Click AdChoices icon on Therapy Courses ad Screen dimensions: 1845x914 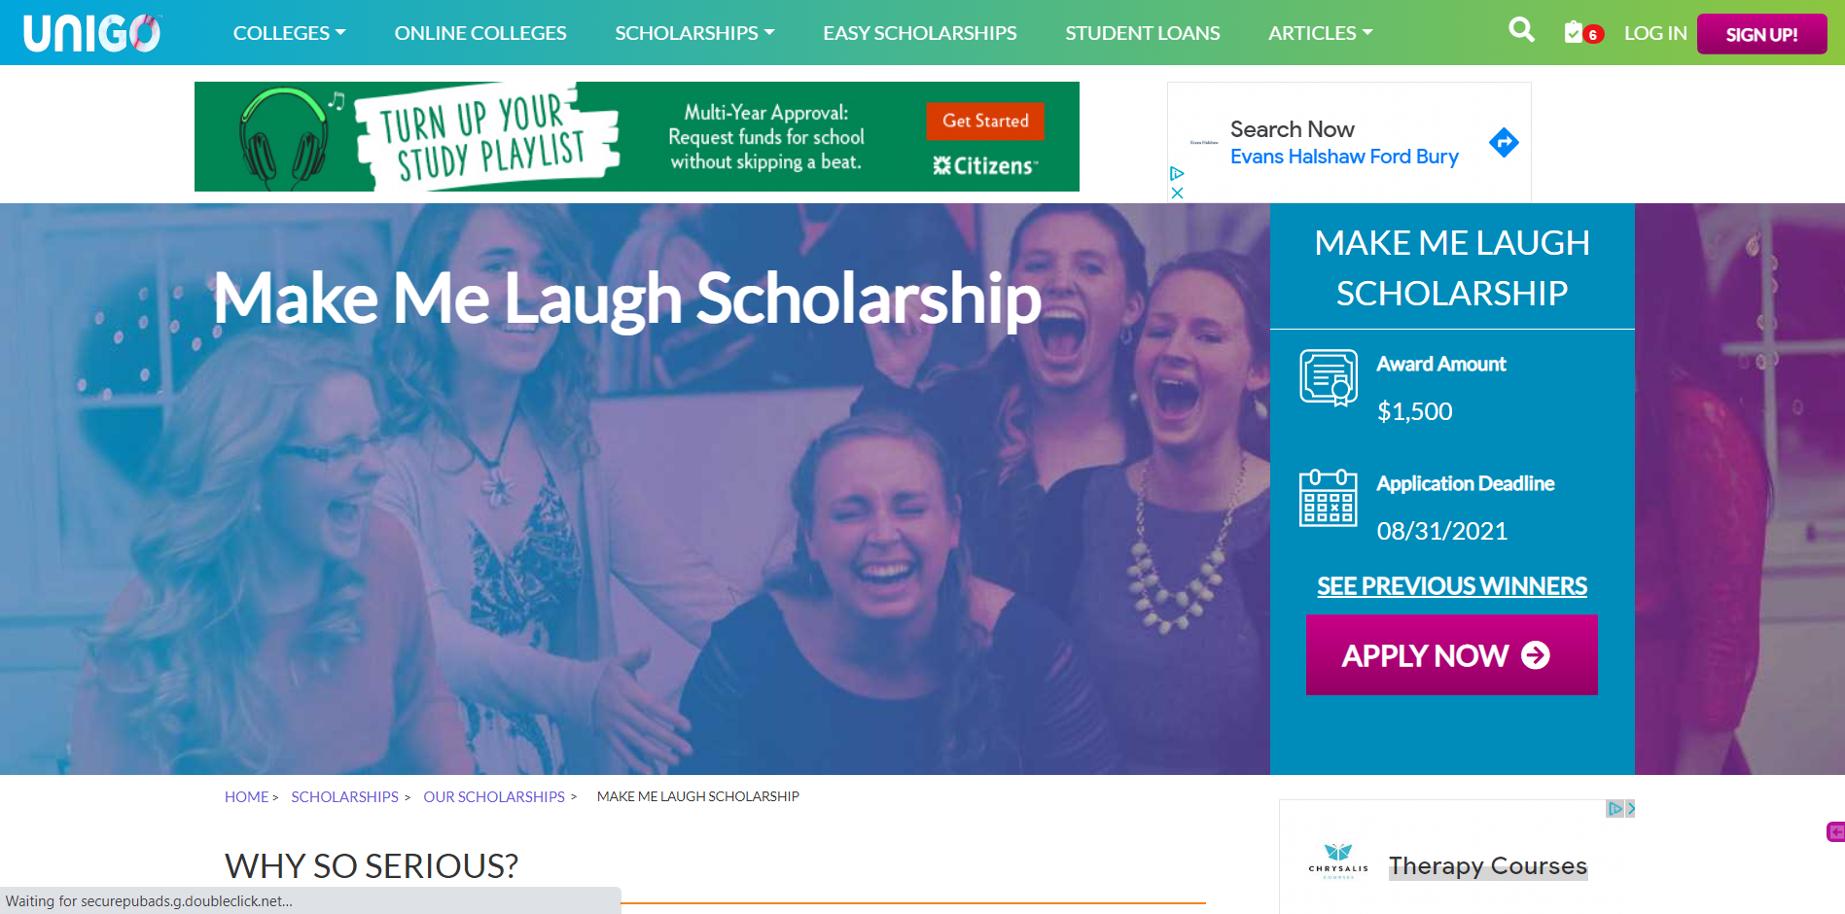click(1614, 808)
